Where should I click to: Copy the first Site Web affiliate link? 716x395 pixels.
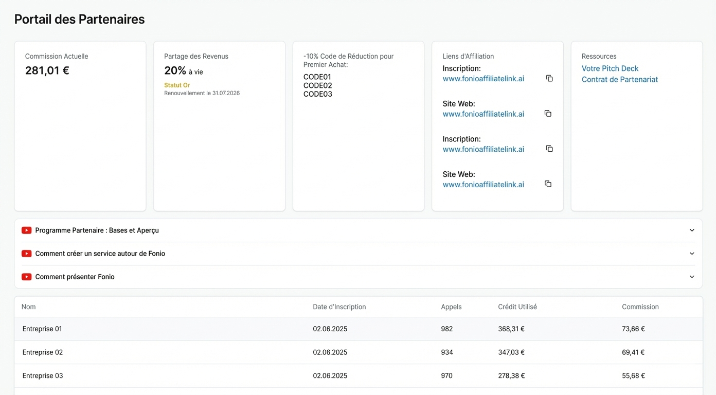[x=548, y=113]
